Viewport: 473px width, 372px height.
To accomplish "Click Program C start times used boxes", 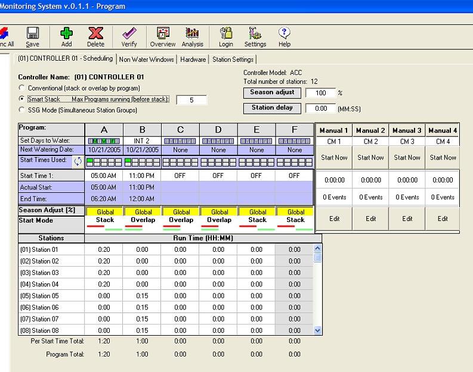I will [x=180, y=162].
